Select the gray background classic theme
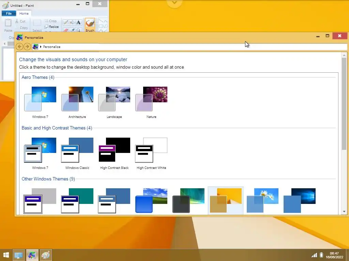 (40, 201)
